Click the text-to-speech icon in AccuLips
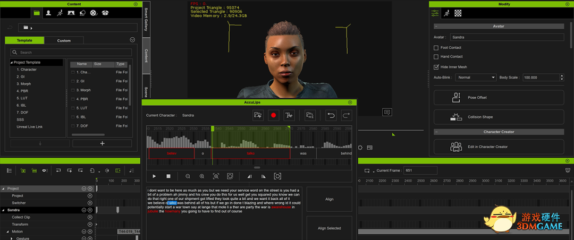This screenshot has height=240, width=574. [x=289, y=115]
